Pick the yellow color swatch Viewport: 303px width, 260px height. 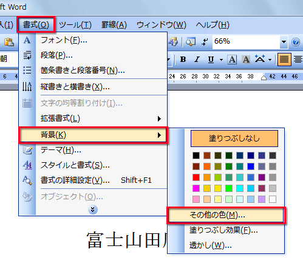click(218, 188)
